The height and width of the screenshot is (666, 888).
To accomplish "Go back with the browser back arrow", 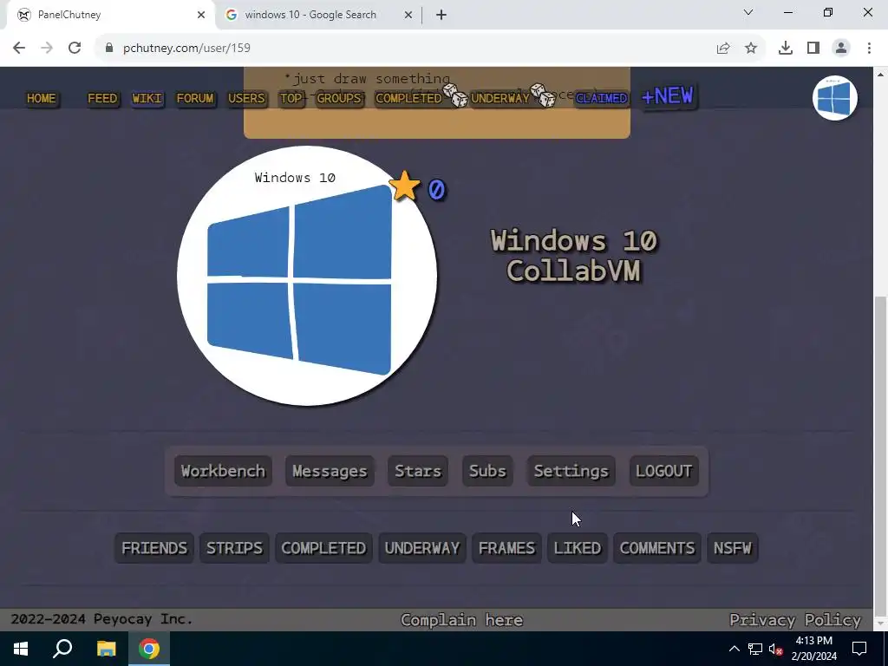I will click(x=19, y=49).
